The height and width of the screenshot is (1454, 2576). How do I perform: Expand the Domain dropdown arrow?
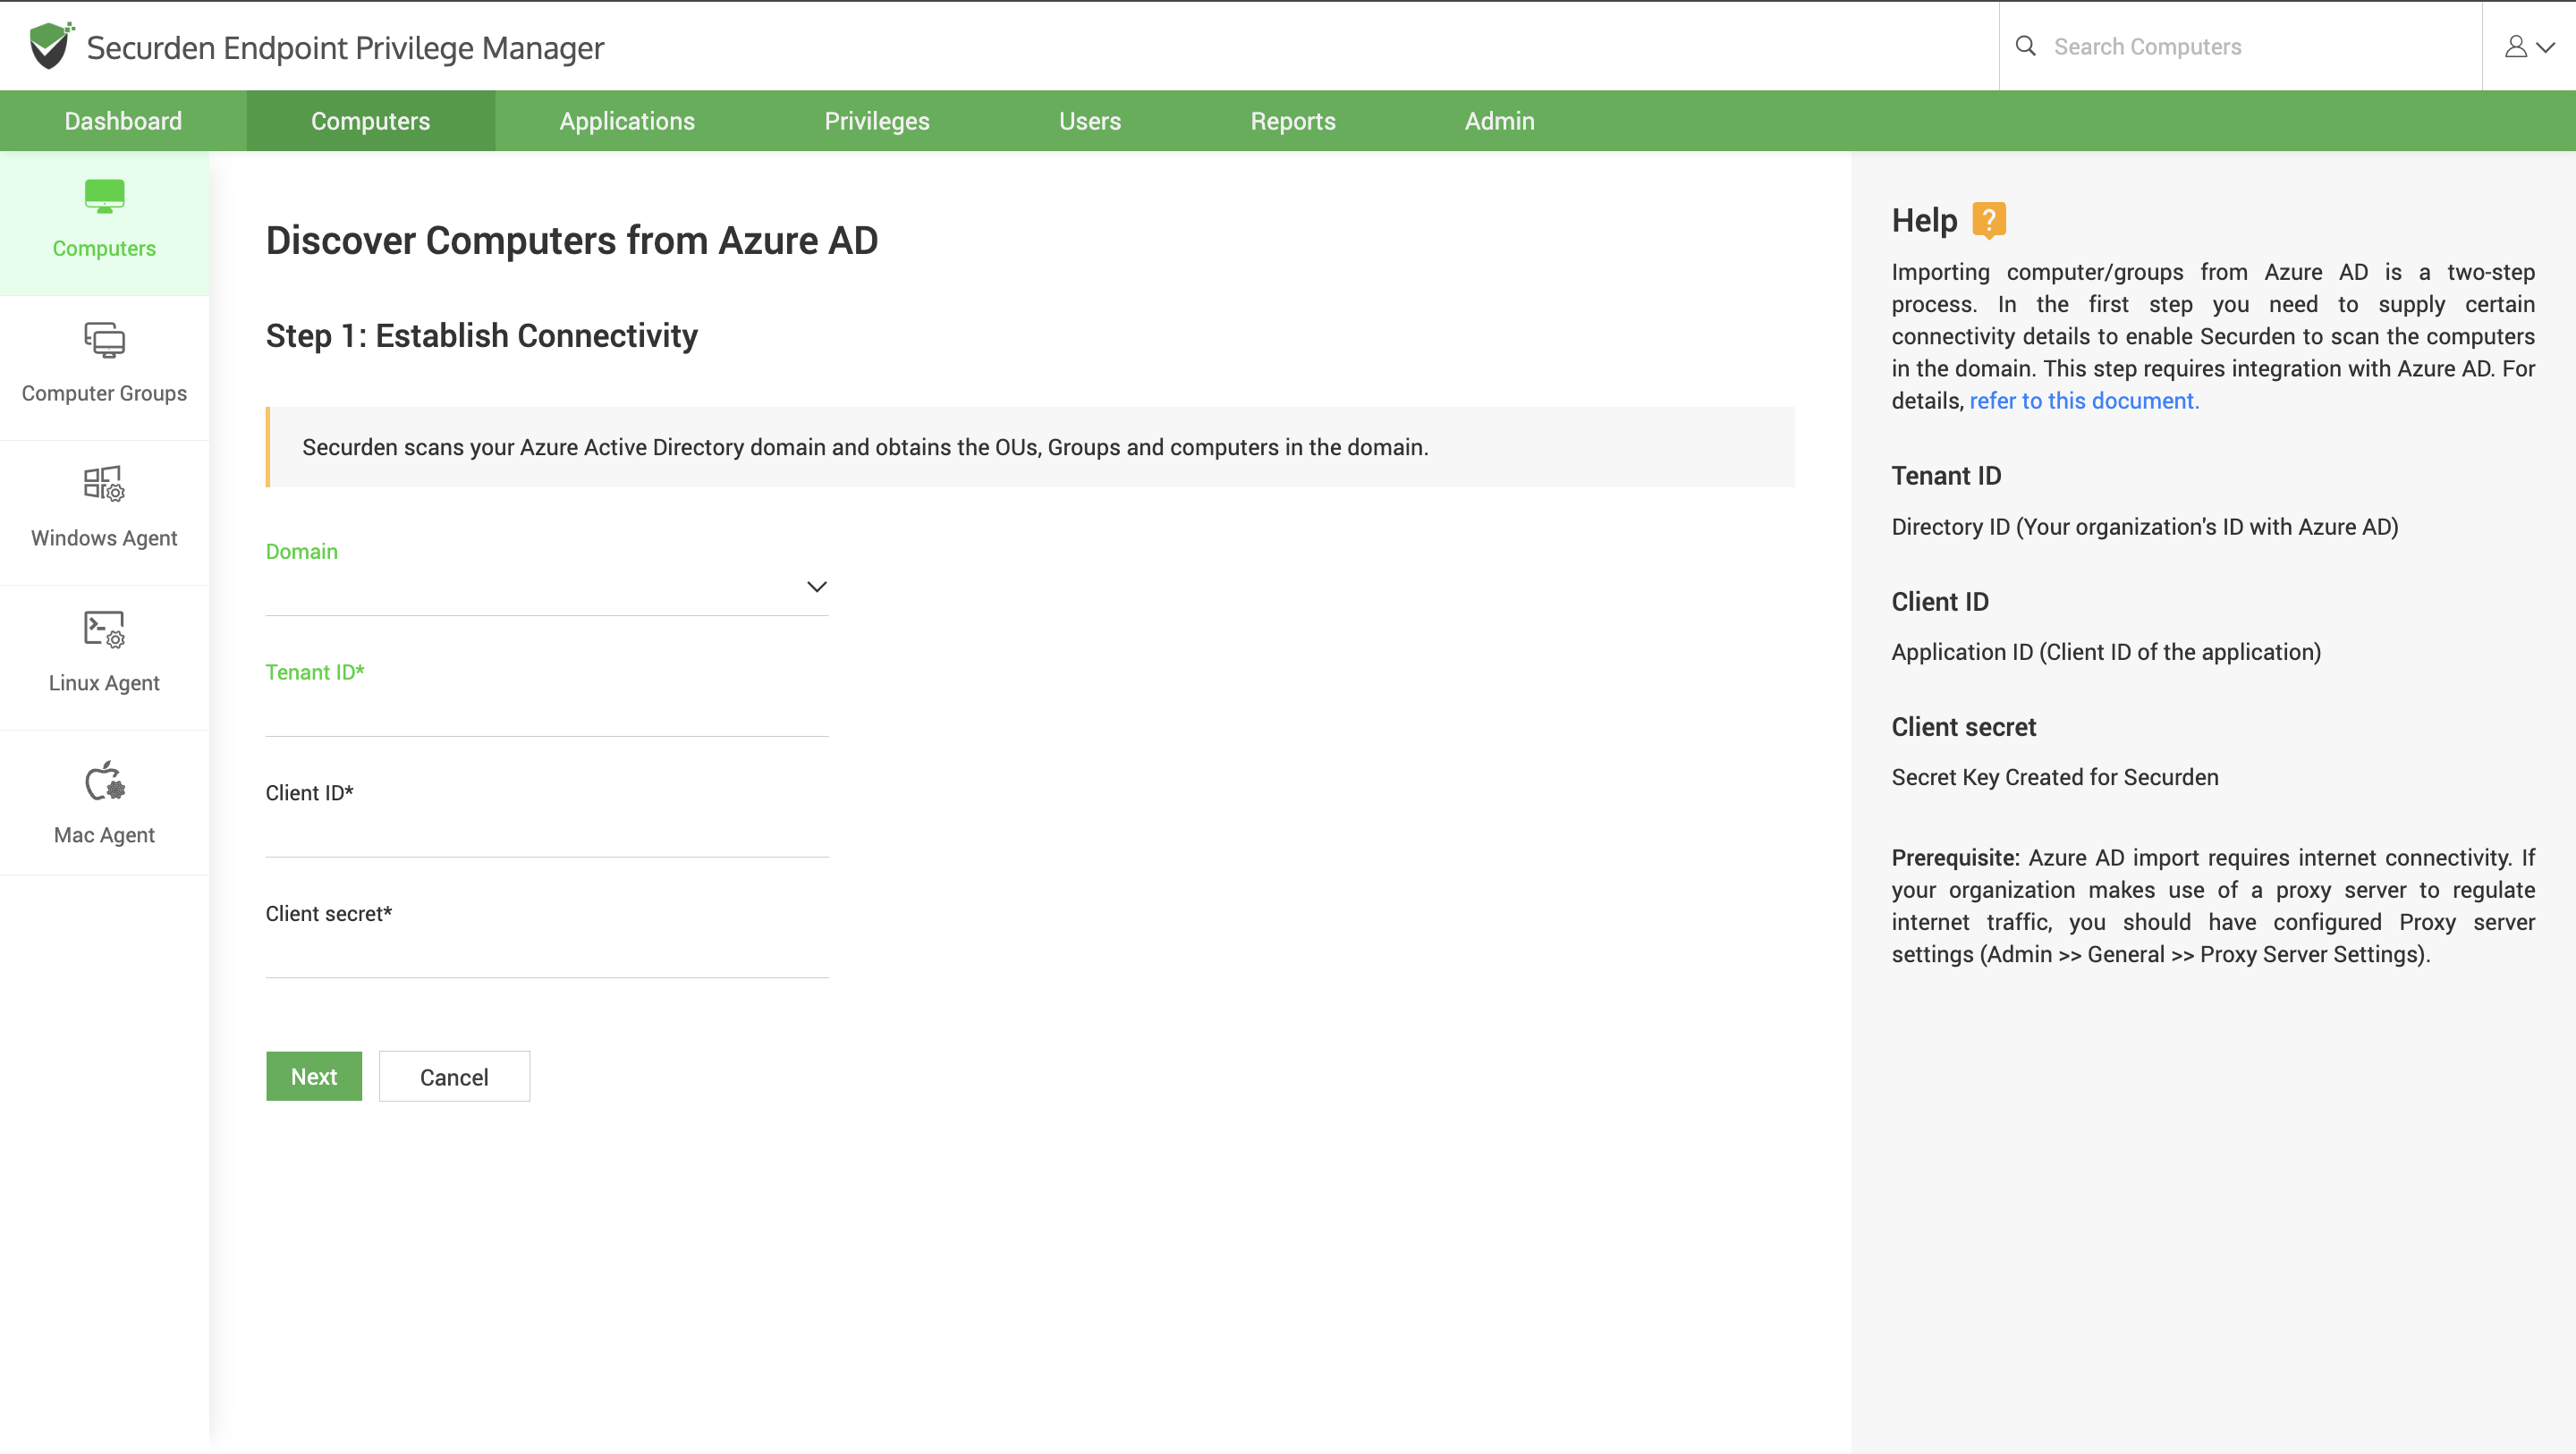[816, 587]
